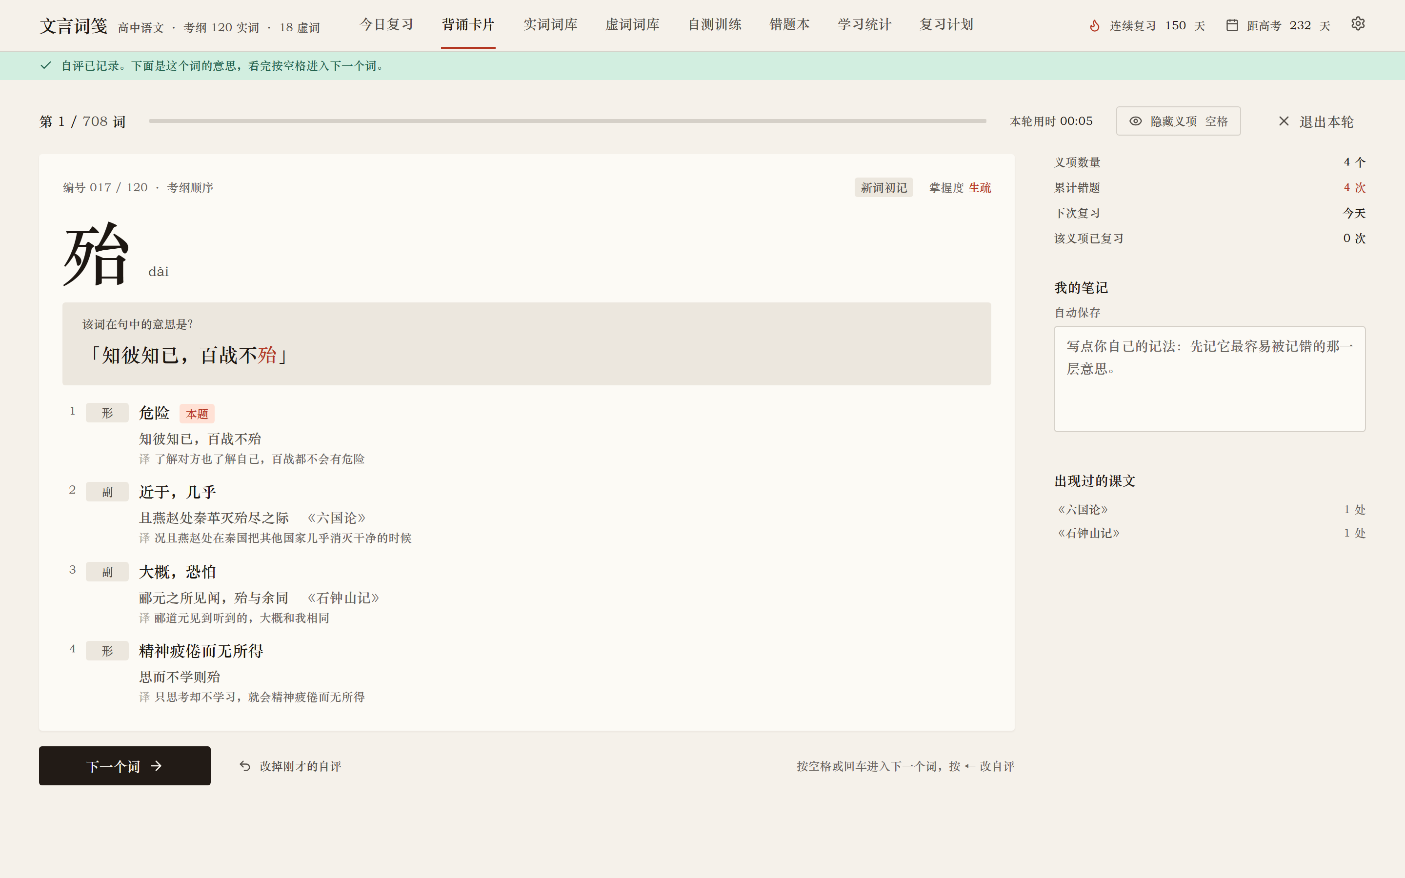Click the 思而不学则殆 example line
Screen dimensions: 1405x878
coord(180,677)
